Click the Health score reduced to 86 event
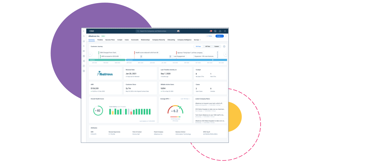Viewport: 371px width, 165px height. 147,53
